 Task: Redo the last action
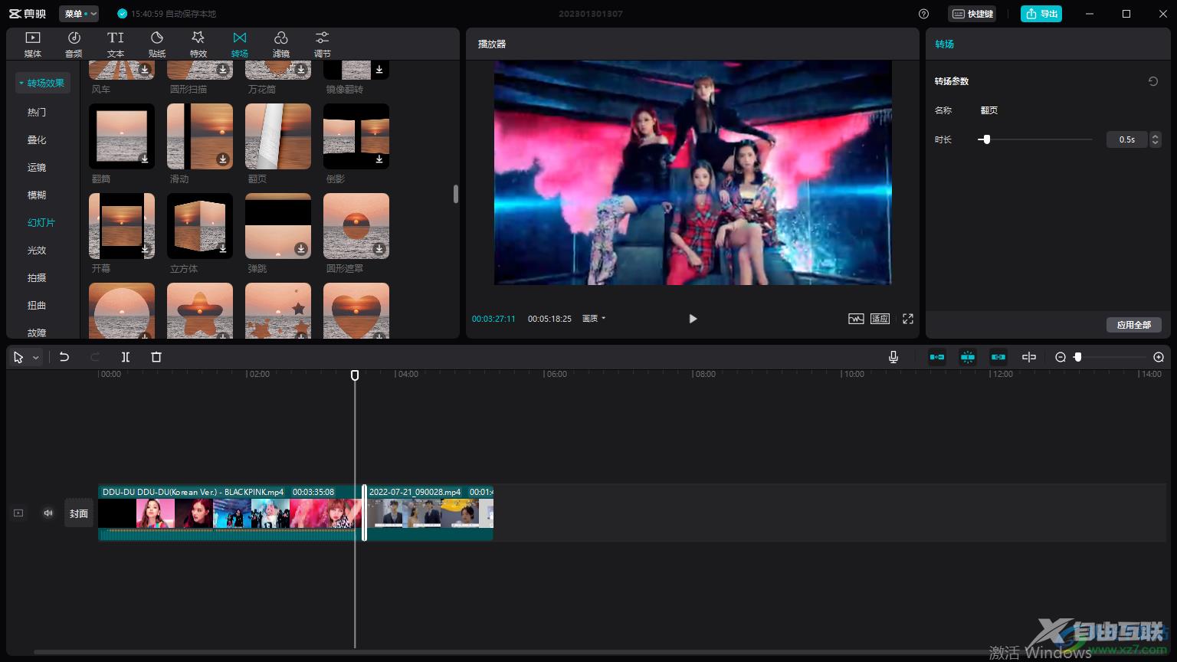click(95, 357)
